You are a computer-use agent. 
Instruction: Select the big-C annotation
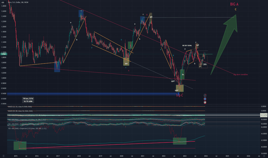tap(179, 95)
